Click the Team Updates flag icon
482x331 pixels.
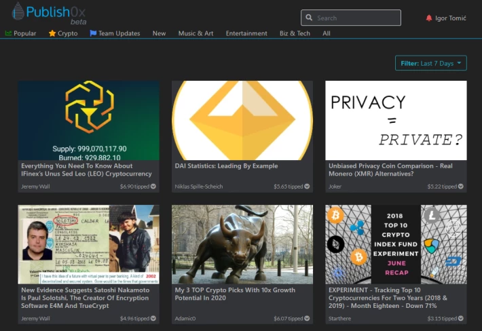click(x=93, y=33)
